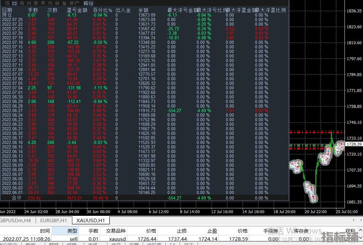Image resolution: width=363 pixels, height=245 pixels.
Task: Switch to the 综 summary view
Action: 7,3
